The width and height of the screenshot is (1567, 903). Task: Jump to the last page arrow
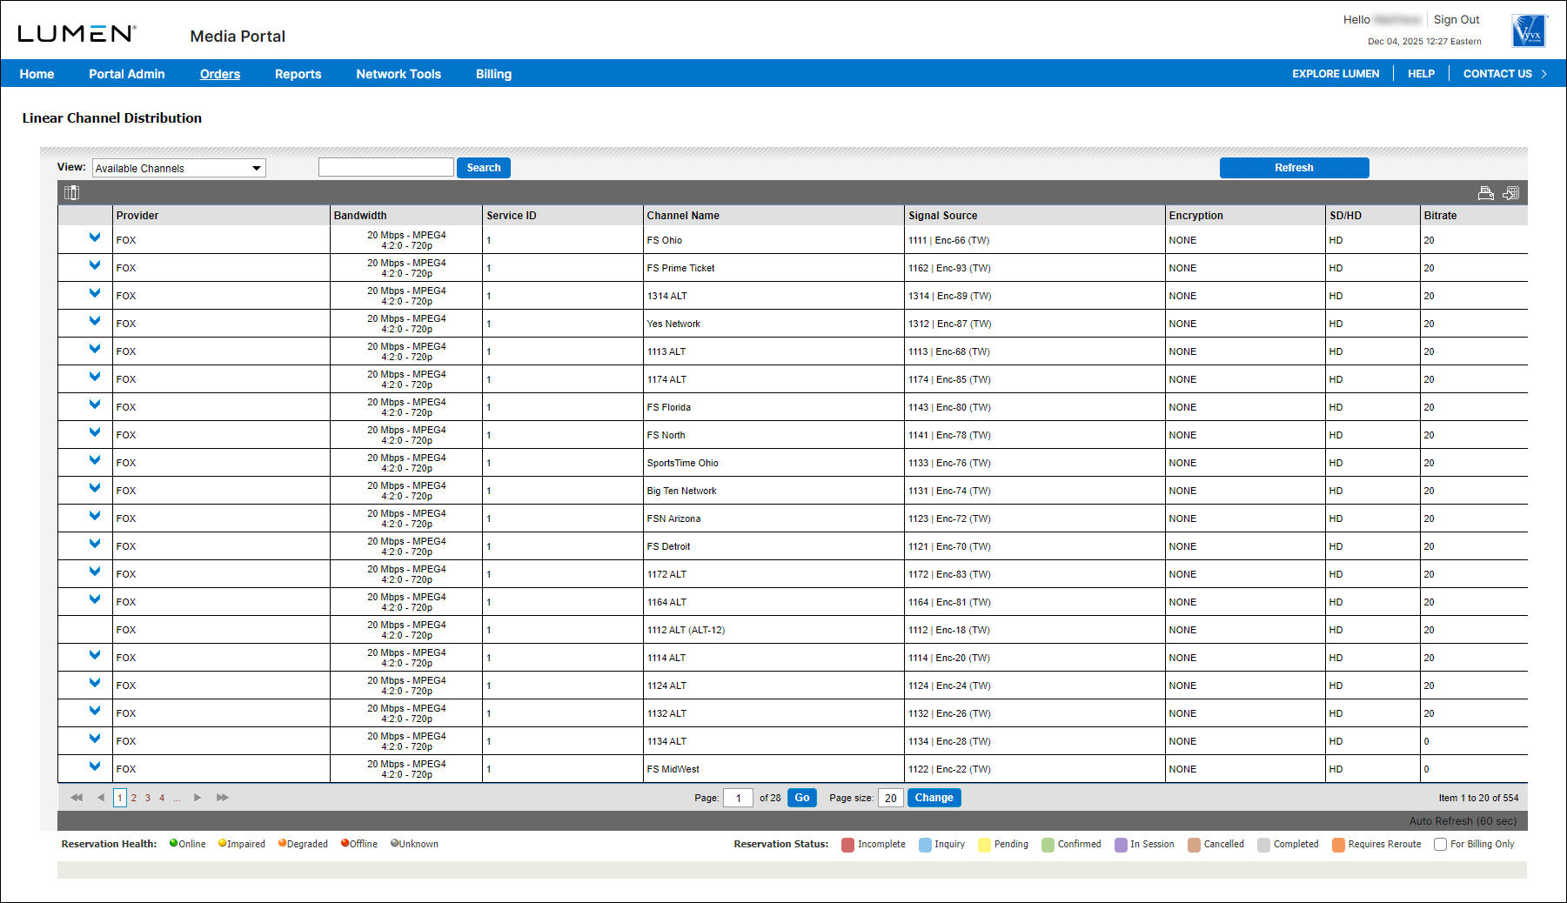pyautogui.click(x=223, y=798)
